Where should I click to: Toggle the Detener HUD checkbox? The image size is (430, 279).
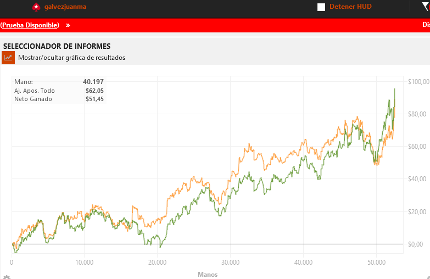321,7
